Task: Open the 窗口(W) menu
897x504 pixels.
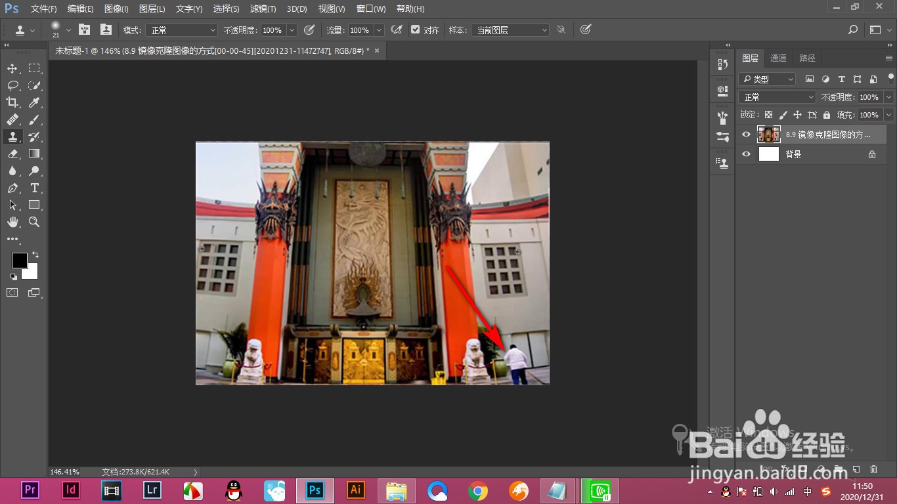Action: click(x=371, y=9)
